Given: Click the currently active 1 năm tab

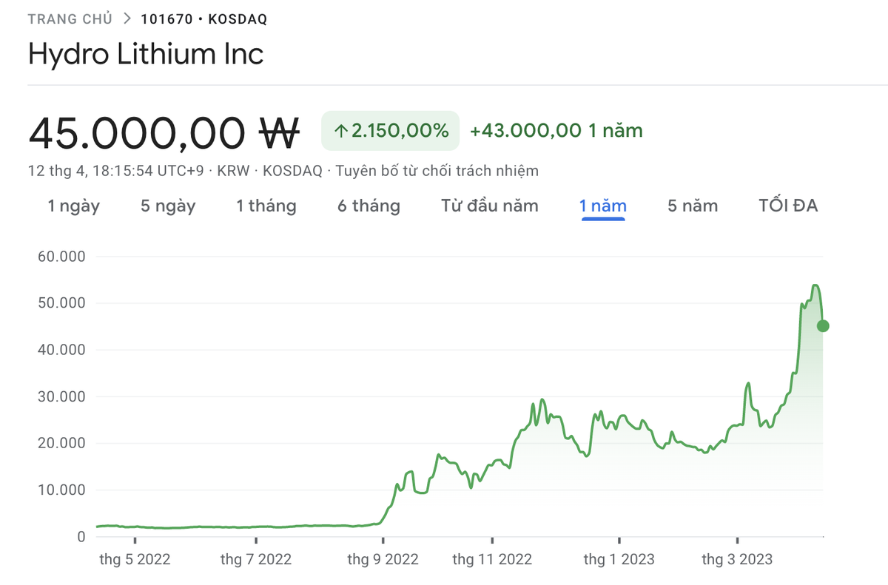Looking at the screenshot, I should 602,206.
